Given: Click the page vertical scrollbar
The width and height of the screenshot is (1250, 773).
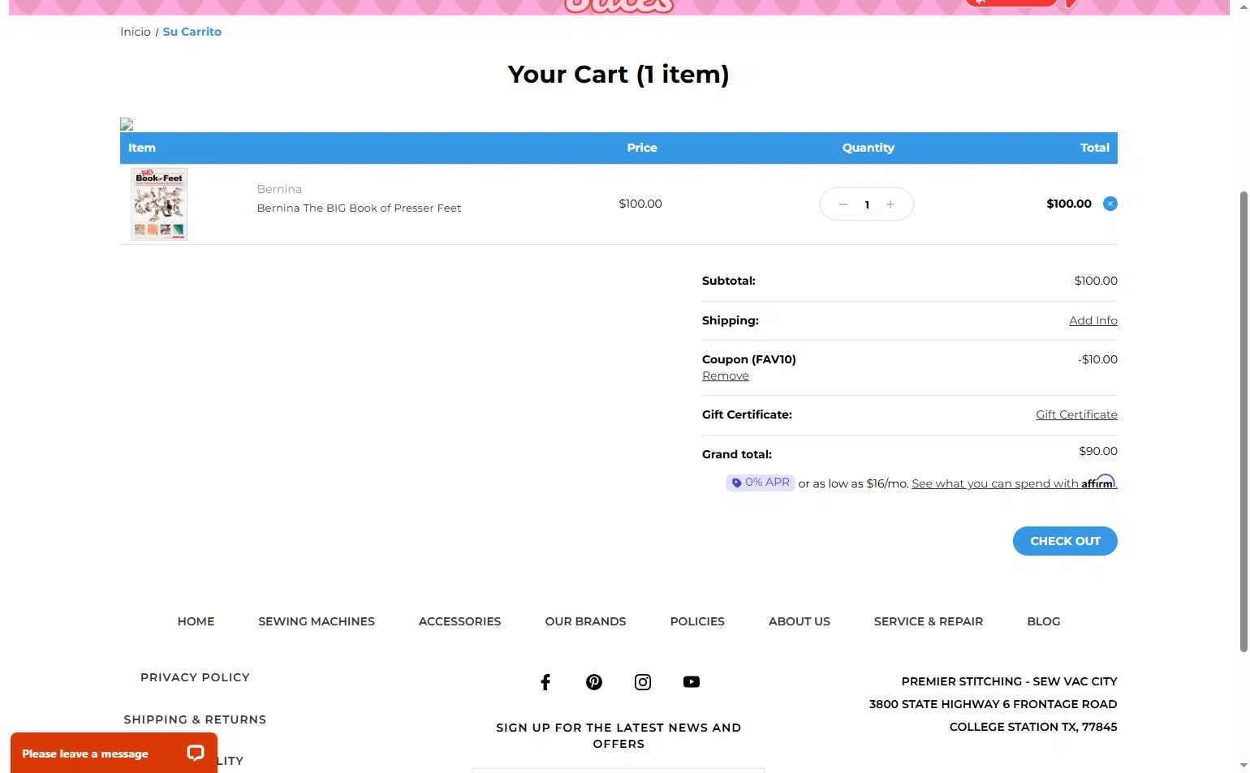Looking at the screenshot, I should click(x=1244, y=421).
